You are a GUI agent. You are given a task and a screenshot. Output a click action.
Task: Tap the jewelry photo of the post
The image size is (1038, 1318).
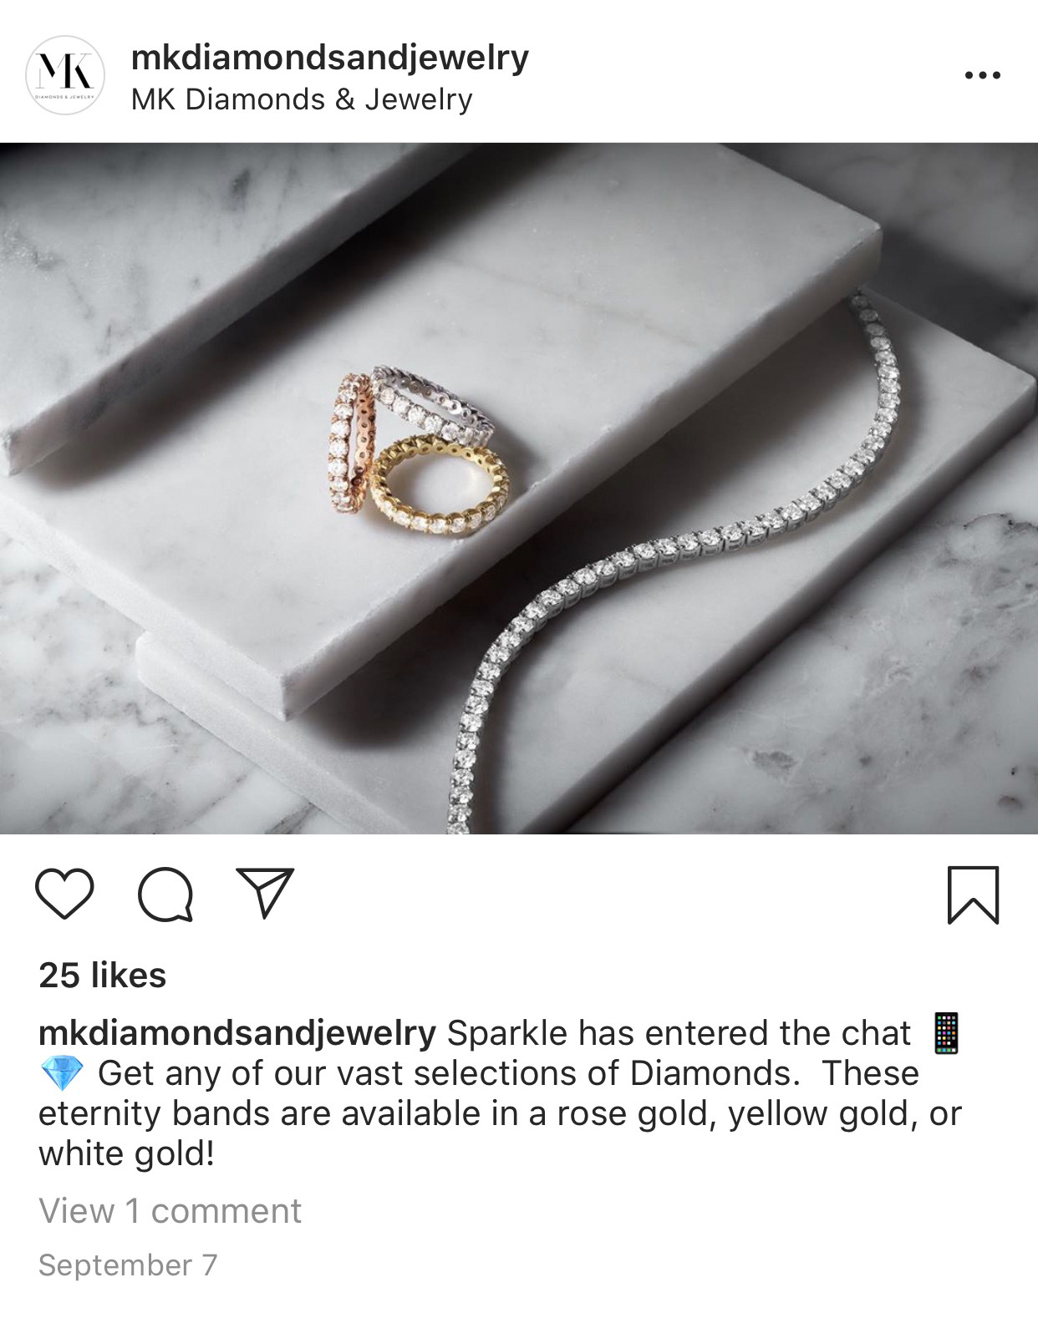point(519,488)
